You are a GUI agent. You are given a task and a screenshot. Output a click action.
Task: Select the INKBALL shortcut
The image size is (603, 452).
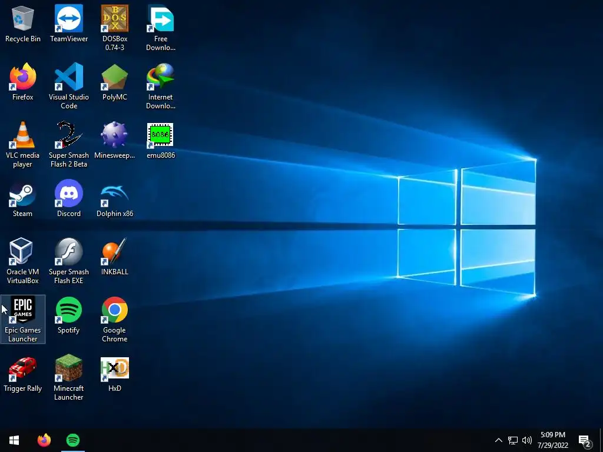(115, 257)
